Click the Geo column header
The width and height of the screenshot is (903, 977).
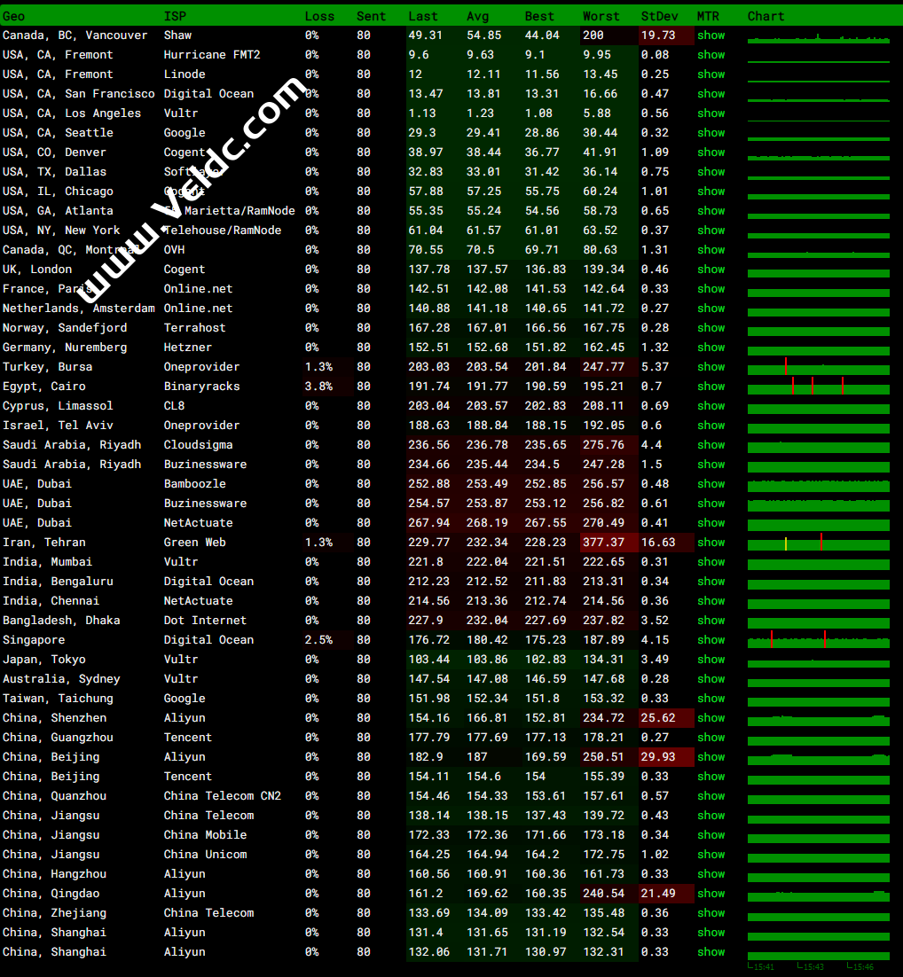click(13, 16)
